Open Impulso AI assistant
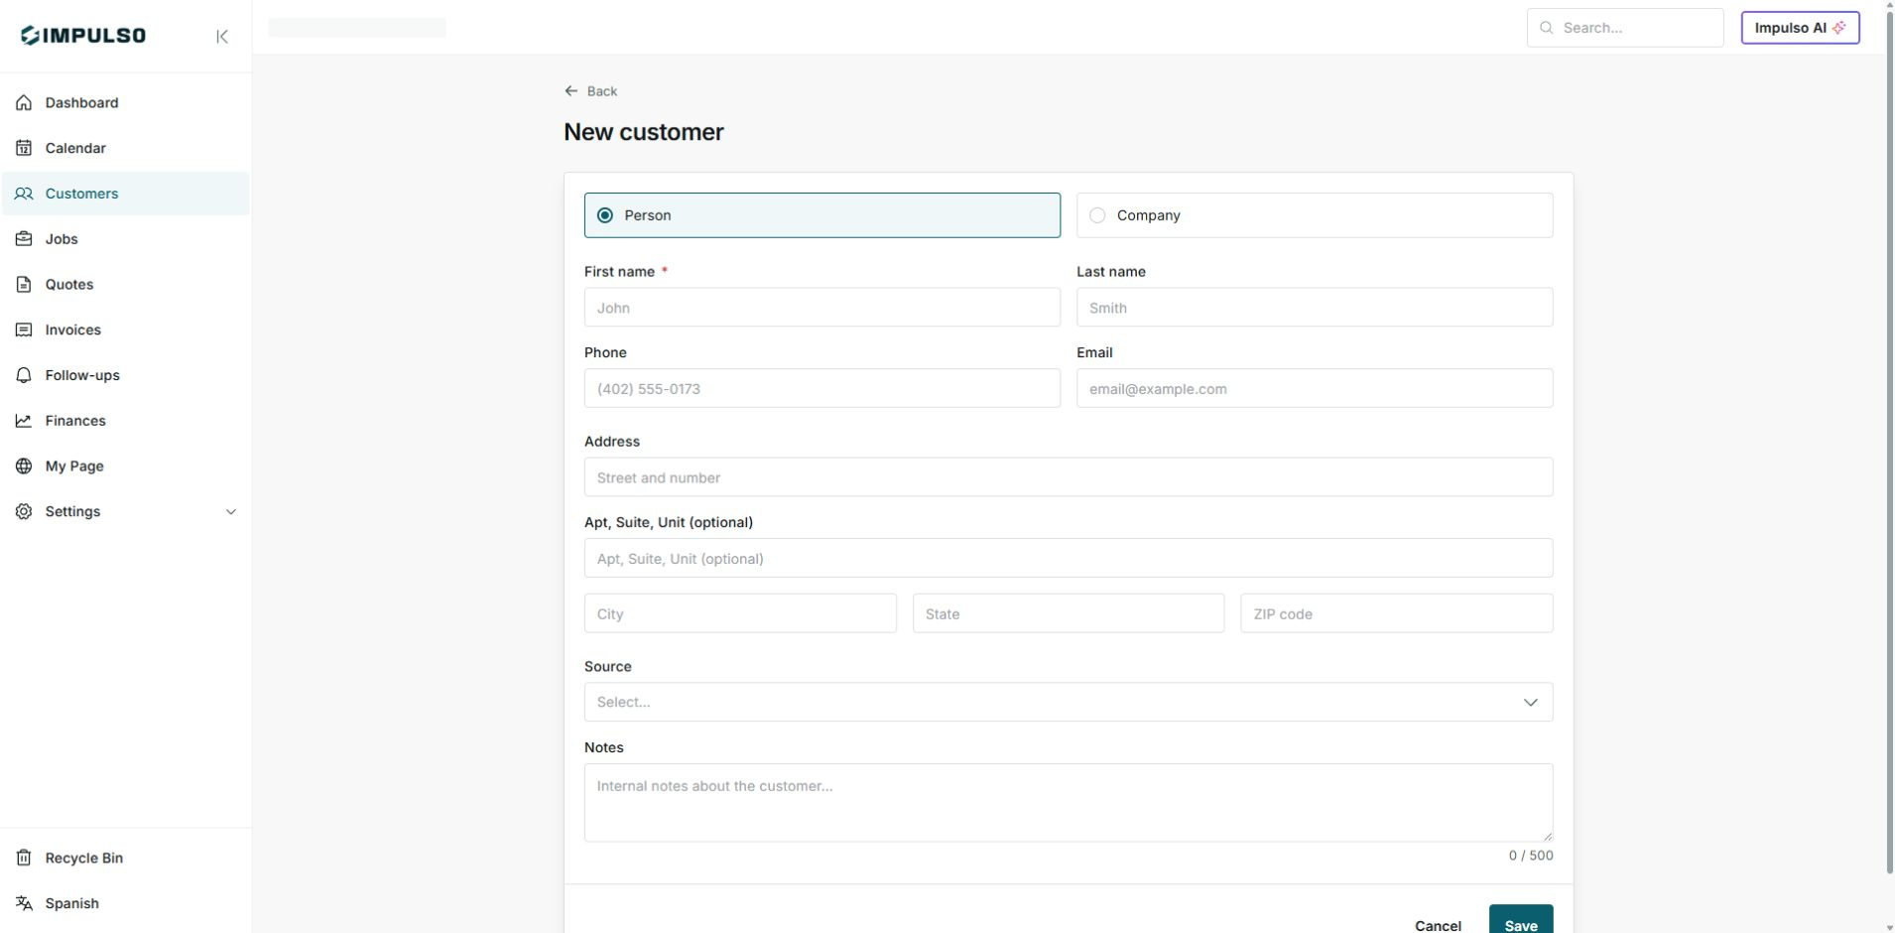This screenshot has width=1895, height=933. (1800, 28)
